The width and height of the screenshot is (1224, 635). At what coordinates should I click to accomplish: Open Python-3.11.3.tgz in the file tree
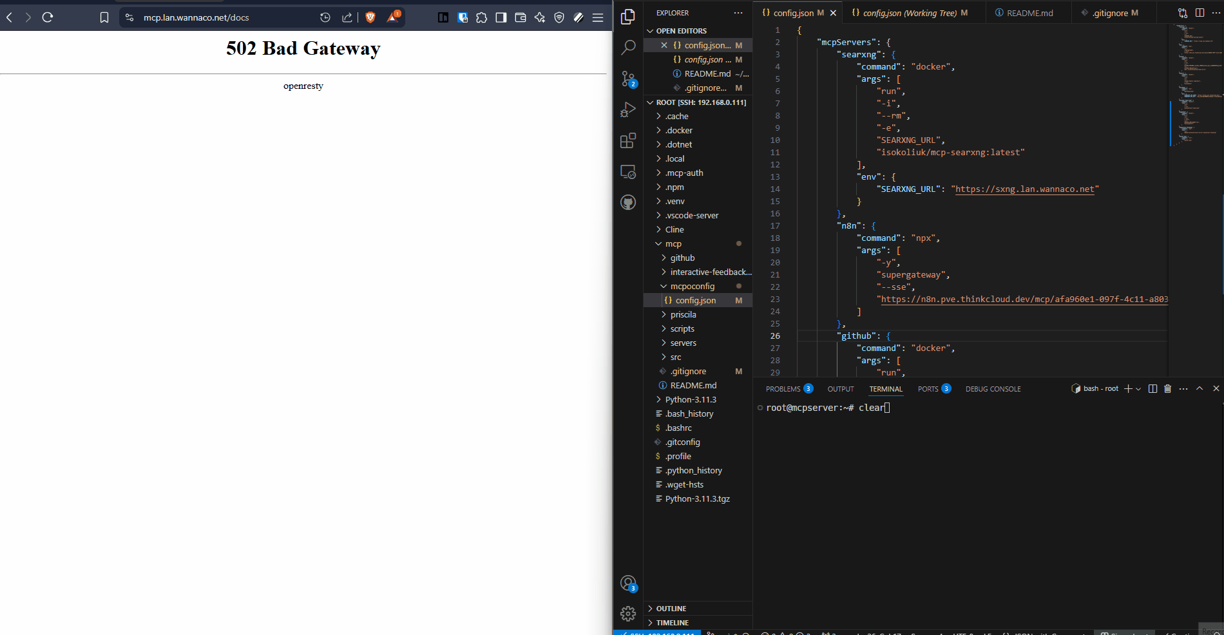pos(698,499)
